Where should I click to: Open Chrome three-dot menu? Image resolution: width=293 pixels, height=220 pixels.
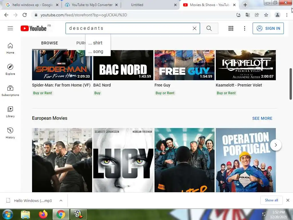click(287, 15)
